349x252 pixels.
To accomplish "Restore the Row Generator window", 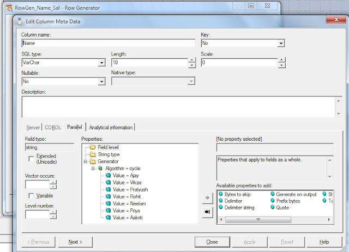I will (x=251, y=6).
